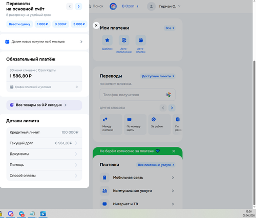Choose the 3 000 ₽ amount chip
Viewport: 256px width, 218px height.
click(x=60, y=24)
